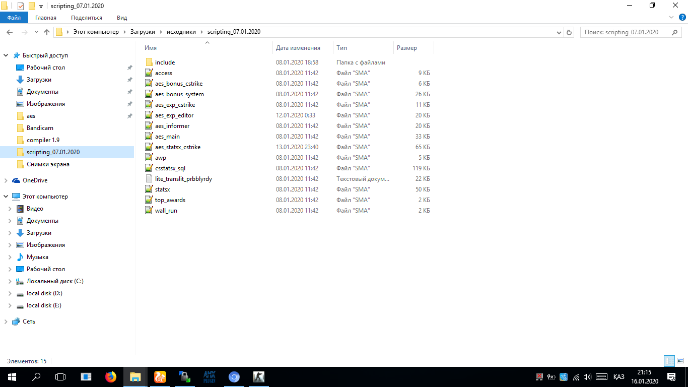
Task: Click Загрузки in the address bar
Action: 143,32
